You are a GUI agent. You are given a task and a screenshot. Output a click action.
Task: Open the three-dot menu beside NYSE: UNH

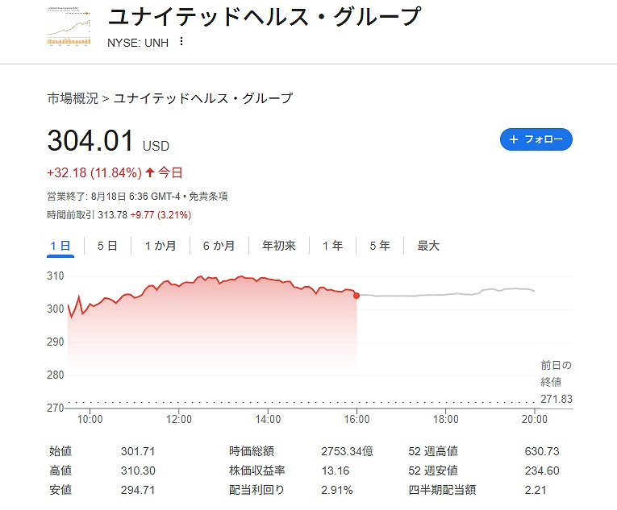pyautogui.click(x=181, y=41)
